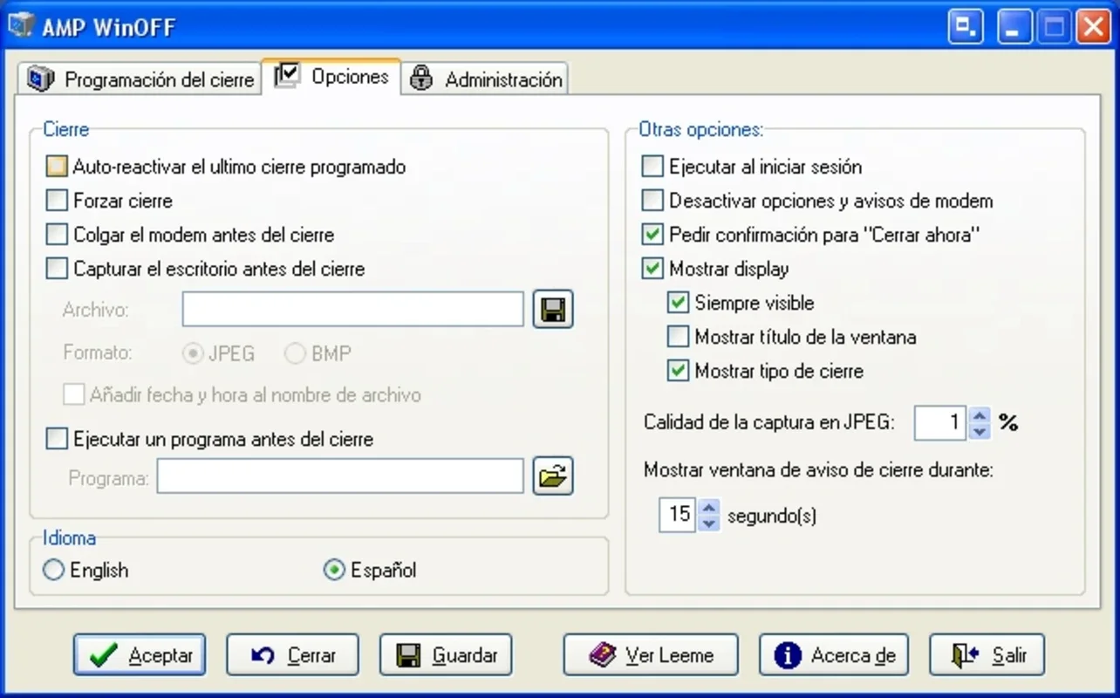1120x698 pixels.
Task: Uncheck Mostrar tipo de cierre
Action: [x=678, y=371]
